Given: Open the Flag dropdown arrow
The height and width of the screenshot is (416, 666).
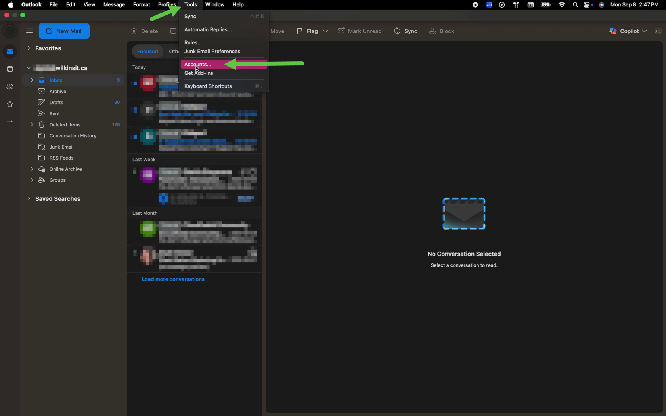Looking at the screenshot, I should (x=326, y=31).
